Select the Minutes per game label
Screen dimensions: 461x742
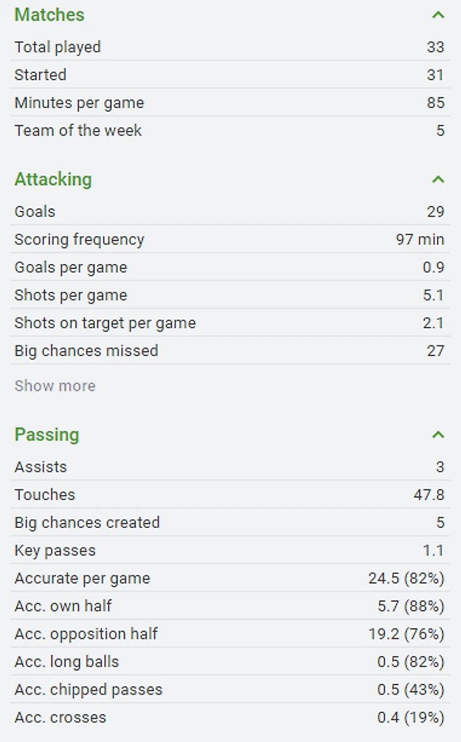[79, 103]
